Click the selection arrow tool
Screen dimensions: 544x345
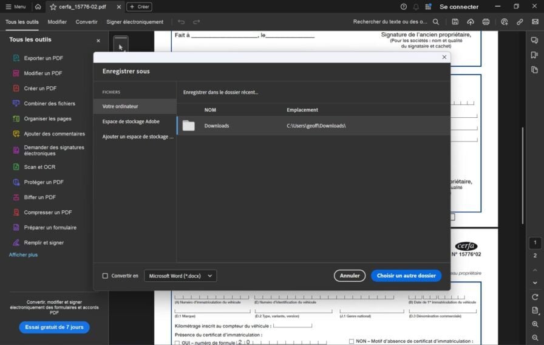(x=121, y=47)
